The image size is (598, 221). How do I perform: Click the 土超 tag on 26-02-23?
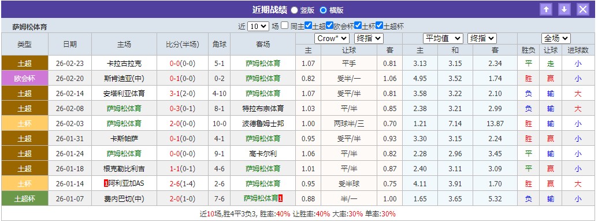point(25,64)
